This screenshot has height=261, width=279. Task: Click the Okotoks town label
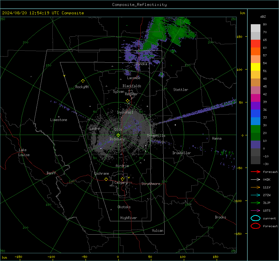[x=124, y=207]
